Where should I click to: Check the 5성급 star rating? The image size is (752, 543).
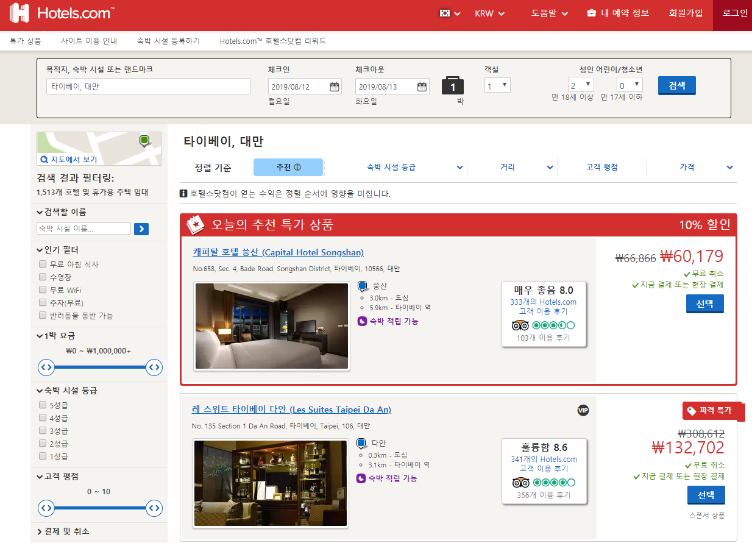tap(43, 405)
